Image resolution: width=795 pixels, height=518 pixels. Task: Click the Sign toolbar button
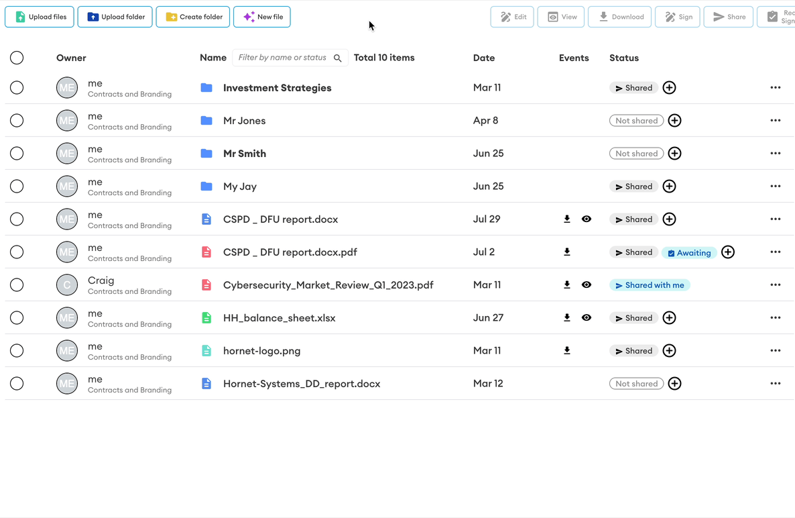[x=678, y=17]
